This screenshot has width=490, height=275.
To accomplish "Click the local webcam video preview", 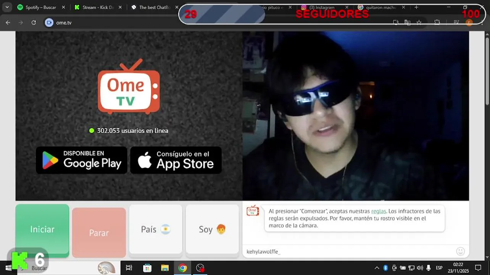I will [356, 116].
